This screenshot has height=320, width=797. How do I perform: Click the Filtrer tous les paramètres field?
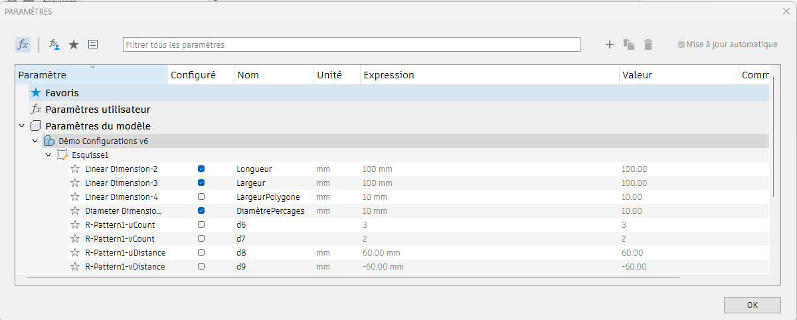[x=351, y=44]
